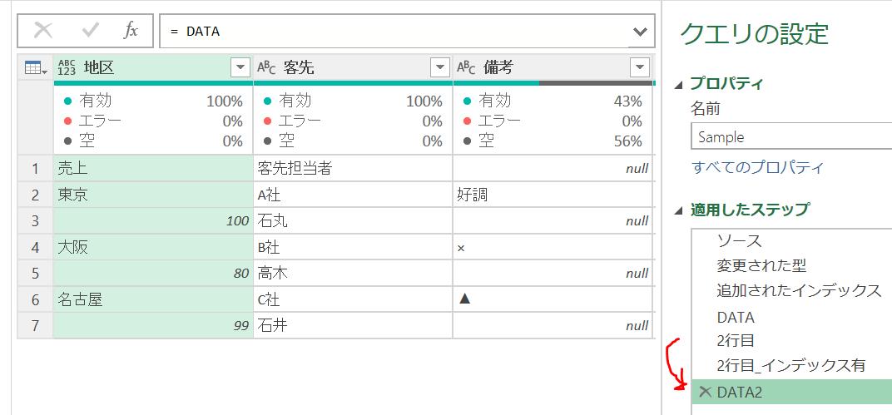
Task: Open the 客先 column filter dropdown
Action: click(x=440, y=68)
